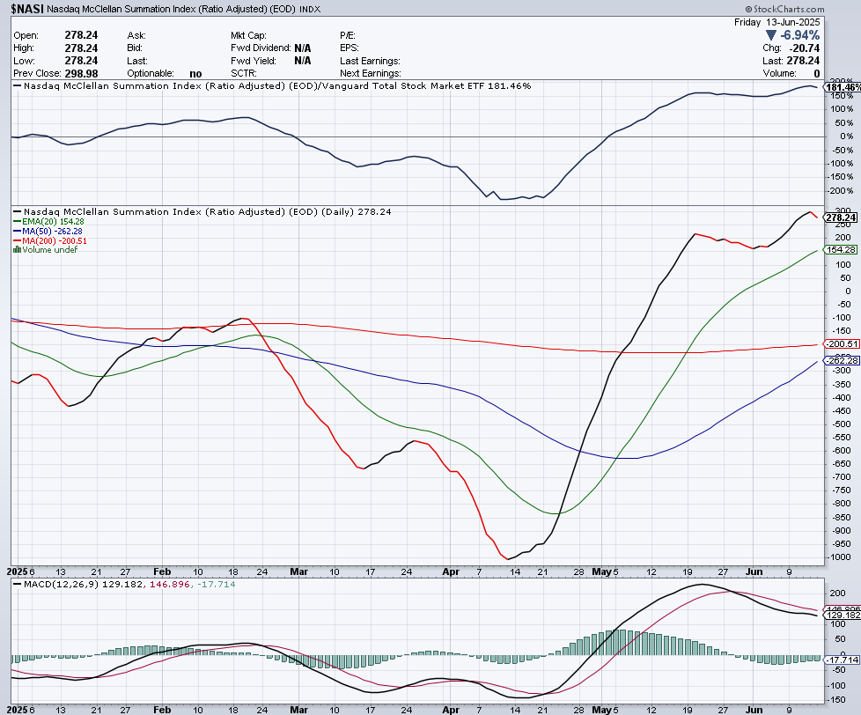This screenshot has height=715, width=861.
Task: Click the down-triangle icon beside -6.94%
Action: [x=771, y=35]
